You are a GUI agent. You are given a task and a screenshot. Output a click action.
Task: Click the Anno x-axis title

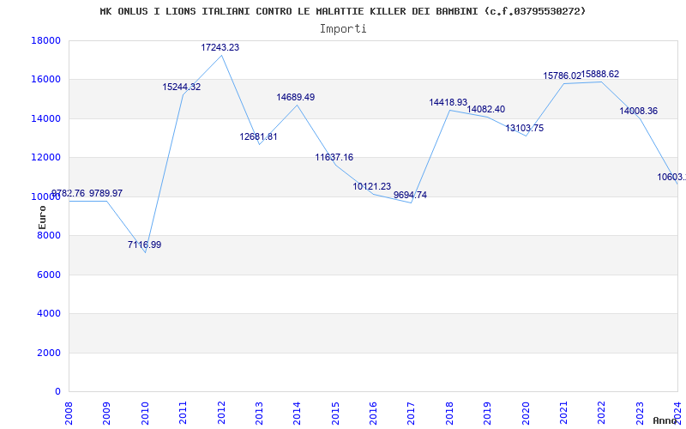(665, 420)
